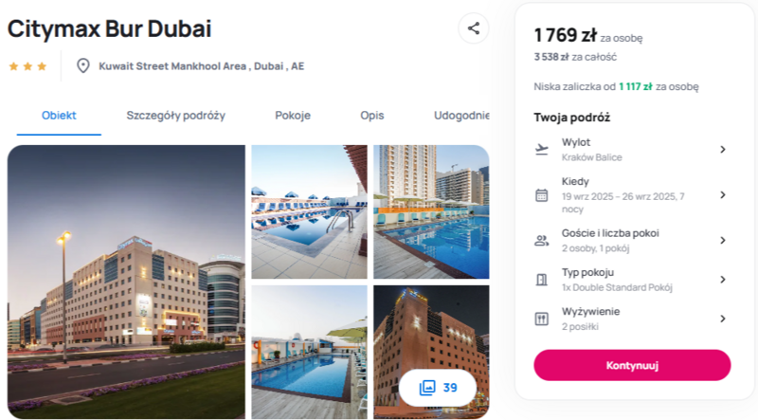
Task: Expand the Wylot Kraków Balice chevron
Action: (723, 150)
